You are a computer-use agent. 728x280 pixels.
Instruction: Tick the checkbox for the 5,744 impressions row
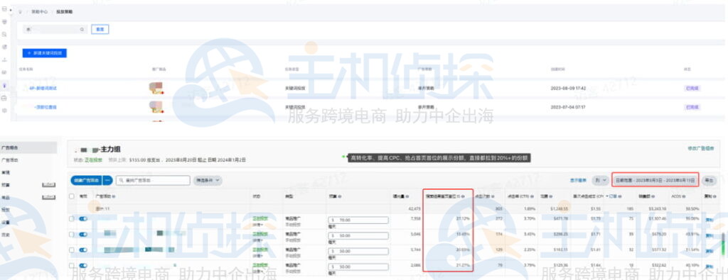point(72,250)
